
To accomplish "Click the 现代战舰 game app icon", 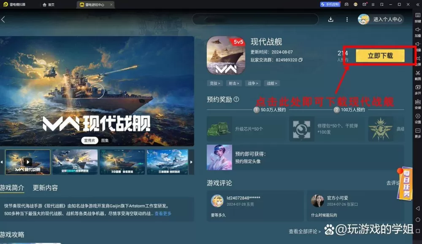I will point(226,55).
